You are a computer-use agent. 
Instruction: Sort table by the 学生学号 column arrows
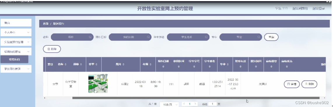coord(194,67)
